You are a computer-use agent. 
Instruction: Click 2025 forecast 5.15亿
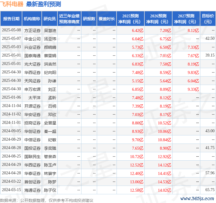pyautogui.click(x=137, y=81)
